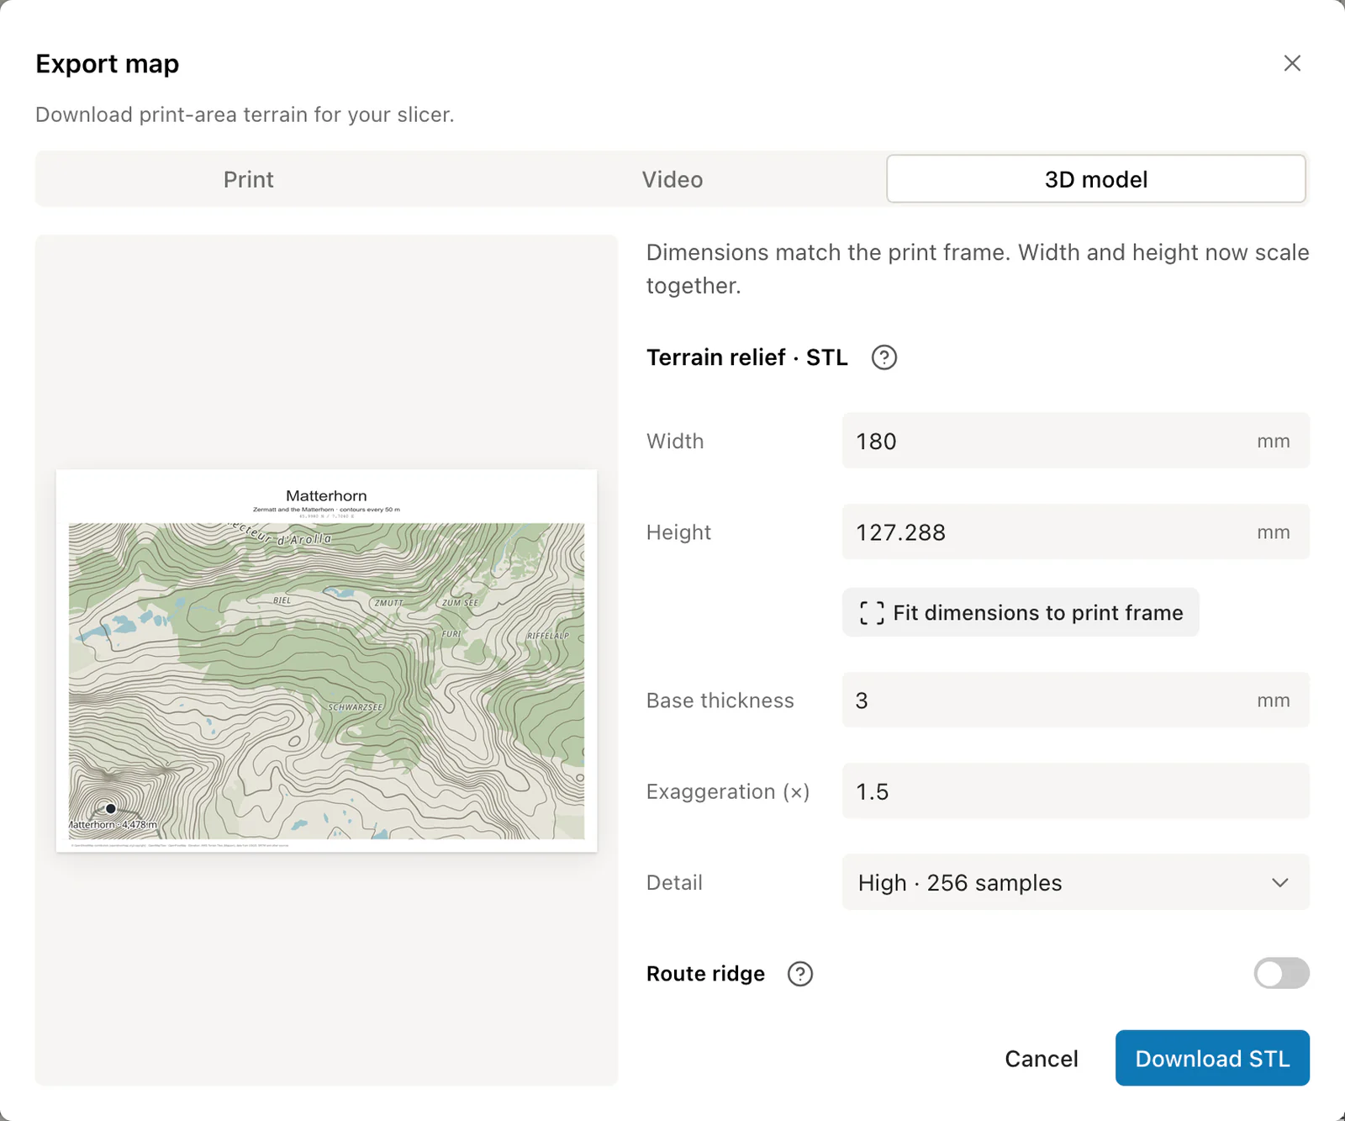Click the Matterhorn summit marker dot

coord(110,808)
